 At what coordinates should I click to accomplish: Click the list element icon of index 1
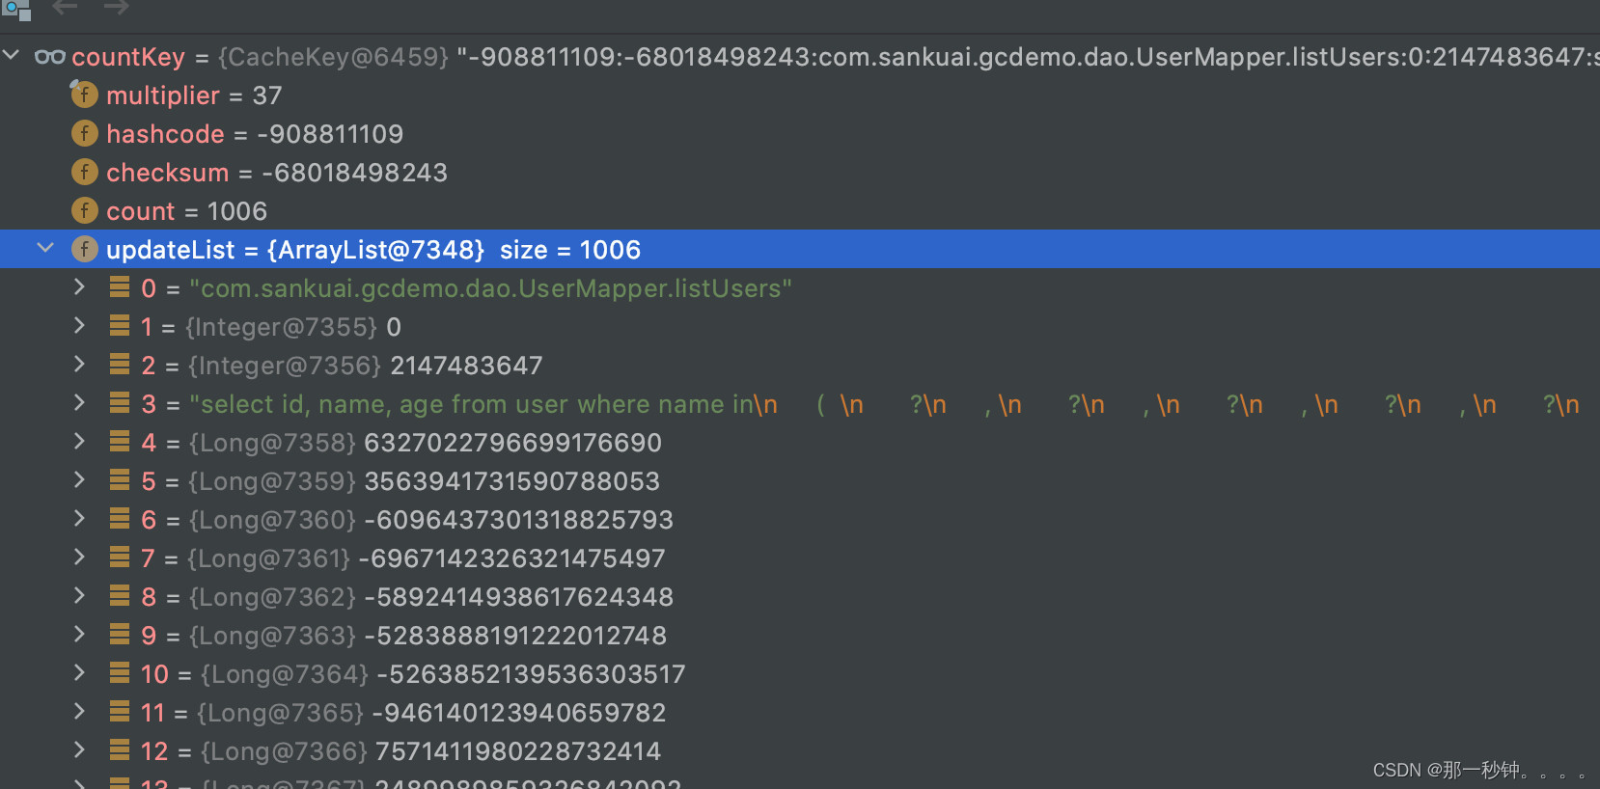(x=120, y=326)
